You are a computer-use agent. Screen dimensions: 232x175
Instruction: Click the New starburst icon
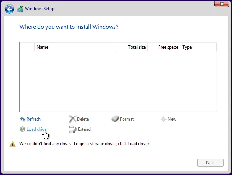(x=164, y=119)
